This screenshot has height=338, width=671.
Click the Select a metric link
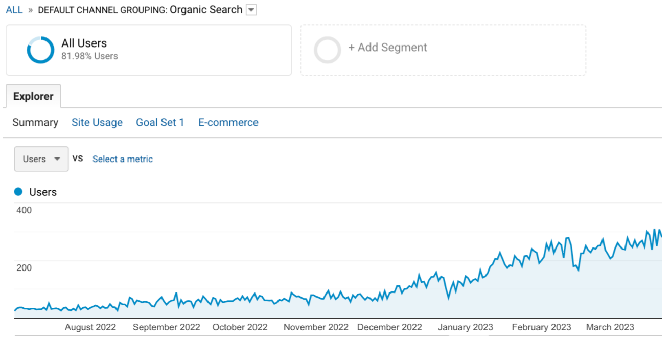point(123,159)
